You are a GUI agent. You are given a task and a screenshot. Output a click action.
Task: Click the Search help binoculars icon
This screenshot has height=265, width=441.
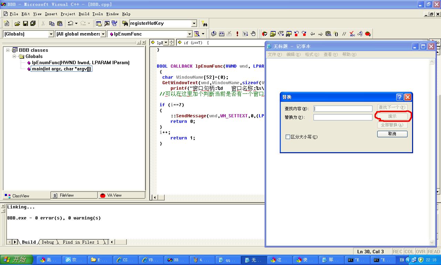click(x=205, y=23)
